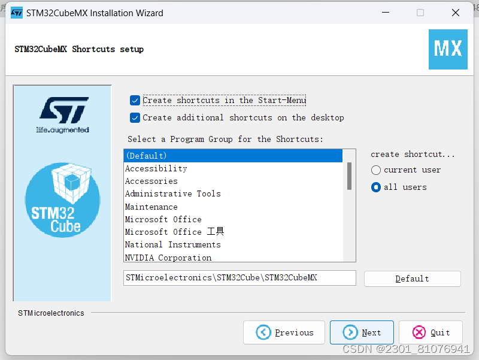This screenshot has height=360, width=479.
Task: Select (Default) program group
Action: [x=234, y=156]
